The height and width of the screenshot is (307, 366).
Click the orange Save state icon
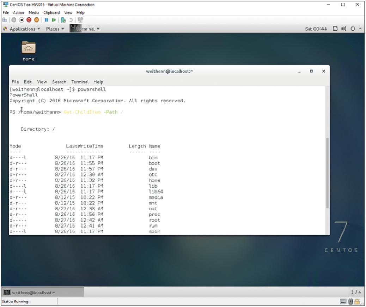click(x=37, y=20)
